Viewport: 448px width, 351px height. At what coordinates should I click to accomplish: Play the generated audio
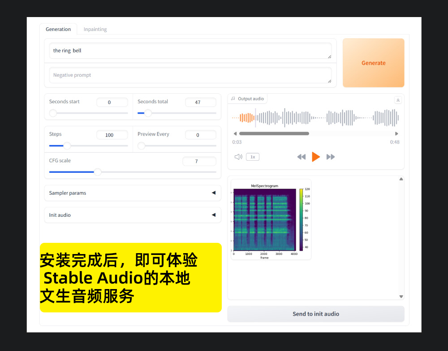point(316,157)
